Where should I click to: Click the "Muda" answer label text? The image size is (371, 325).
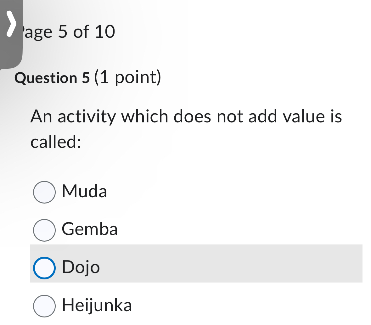[84, 191]
